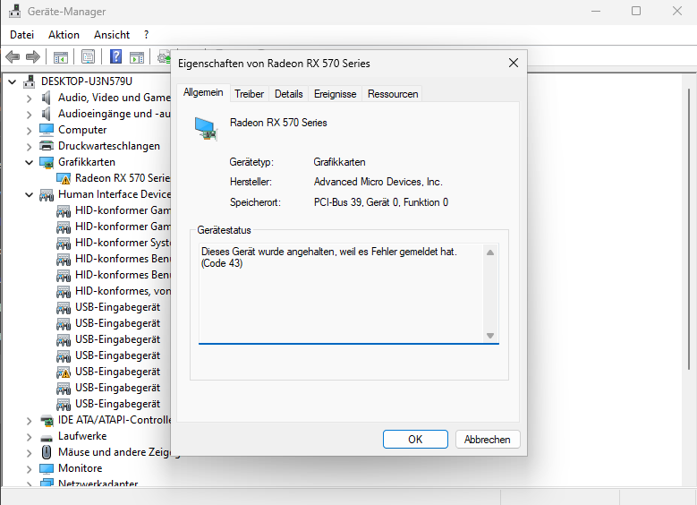Screen dimensions: 697x505
Task: Expand the Audio, Video und Gamecontroller node
Action: tap(29, 98)
